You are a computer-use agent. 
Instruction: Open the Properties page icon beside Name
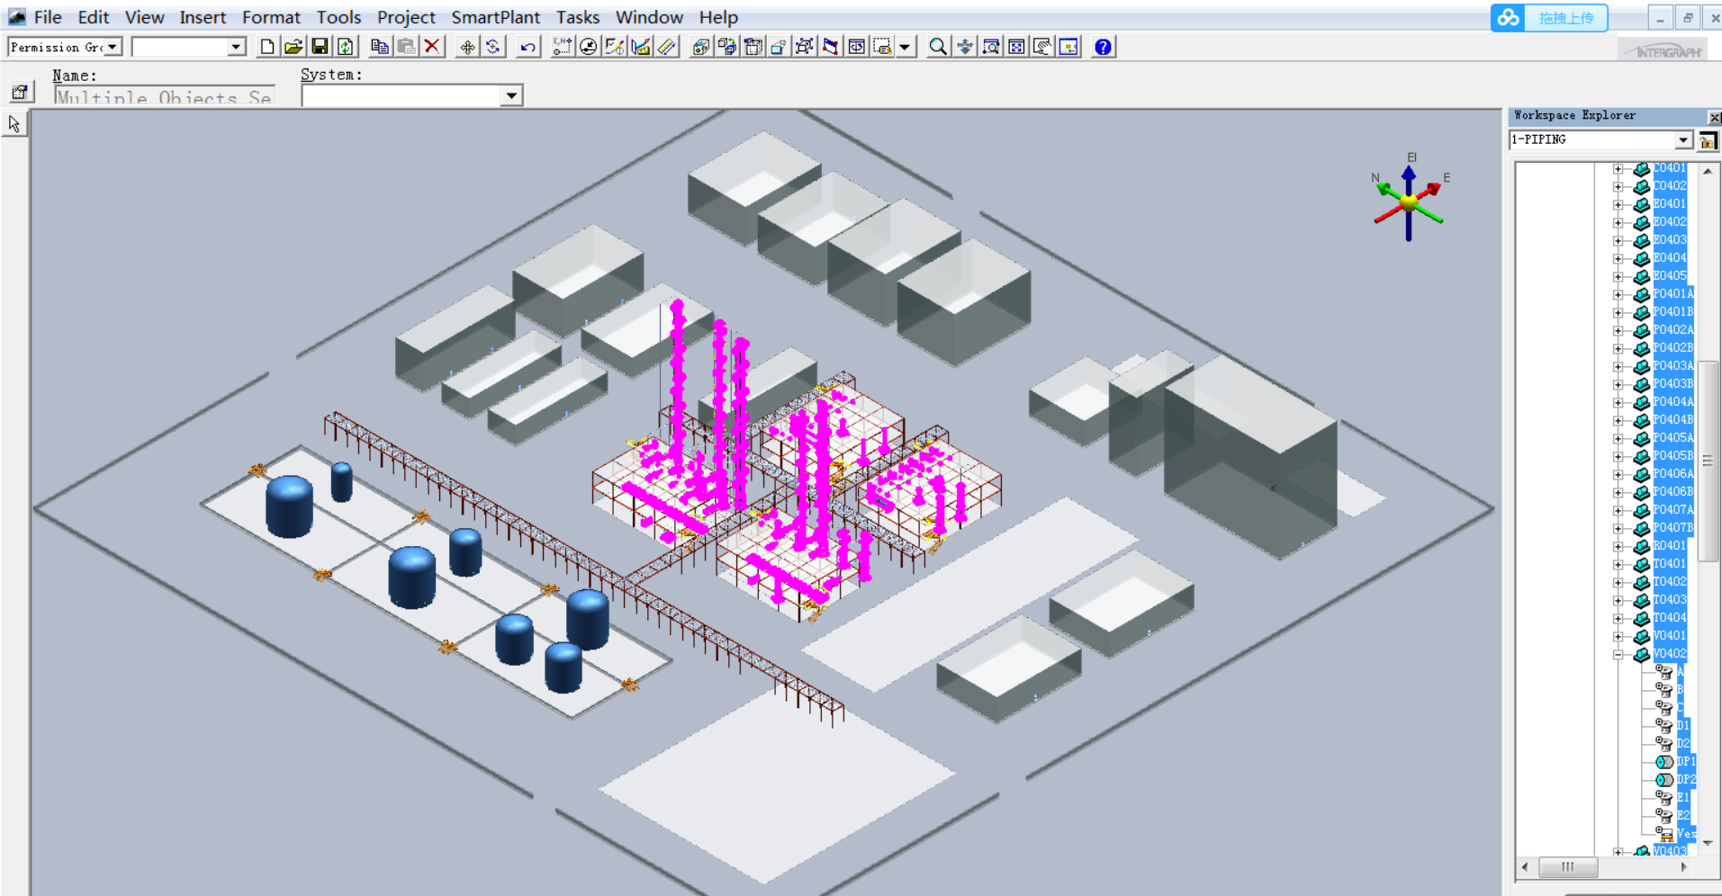click(21, 92)
